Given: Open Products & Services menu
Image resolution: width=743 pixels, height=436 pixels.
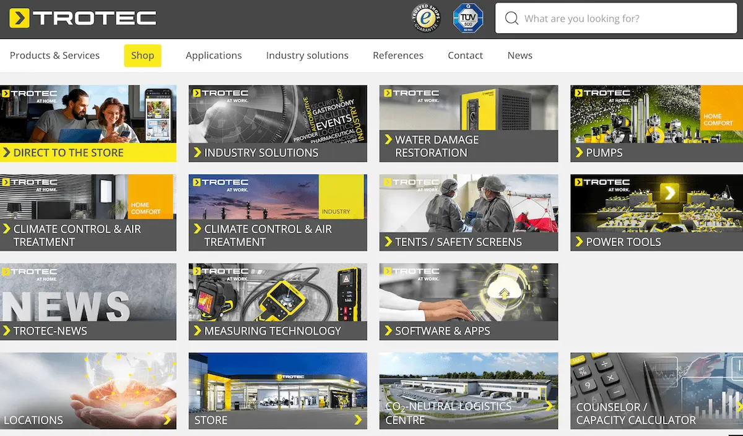Looking at the screenshot, I should (54, 56).
